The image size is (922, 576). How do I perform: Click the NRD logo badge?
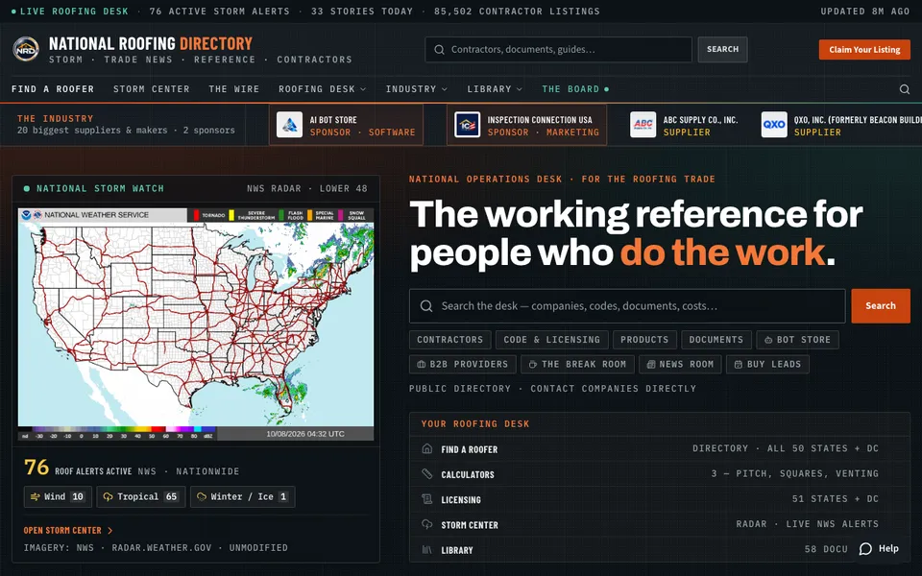[26, 49]
